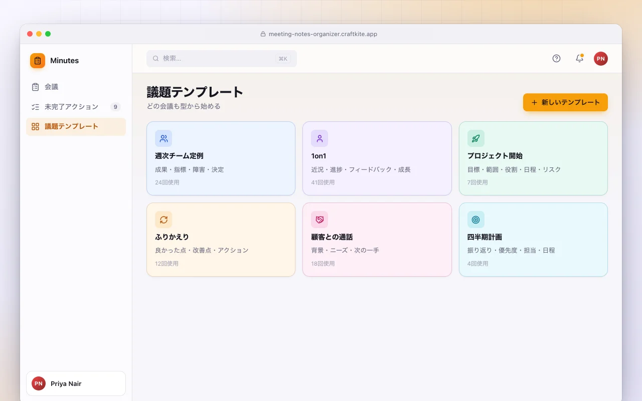
Task: Click the people icon on 週次チーム定例 card
Action: point(164,138)
